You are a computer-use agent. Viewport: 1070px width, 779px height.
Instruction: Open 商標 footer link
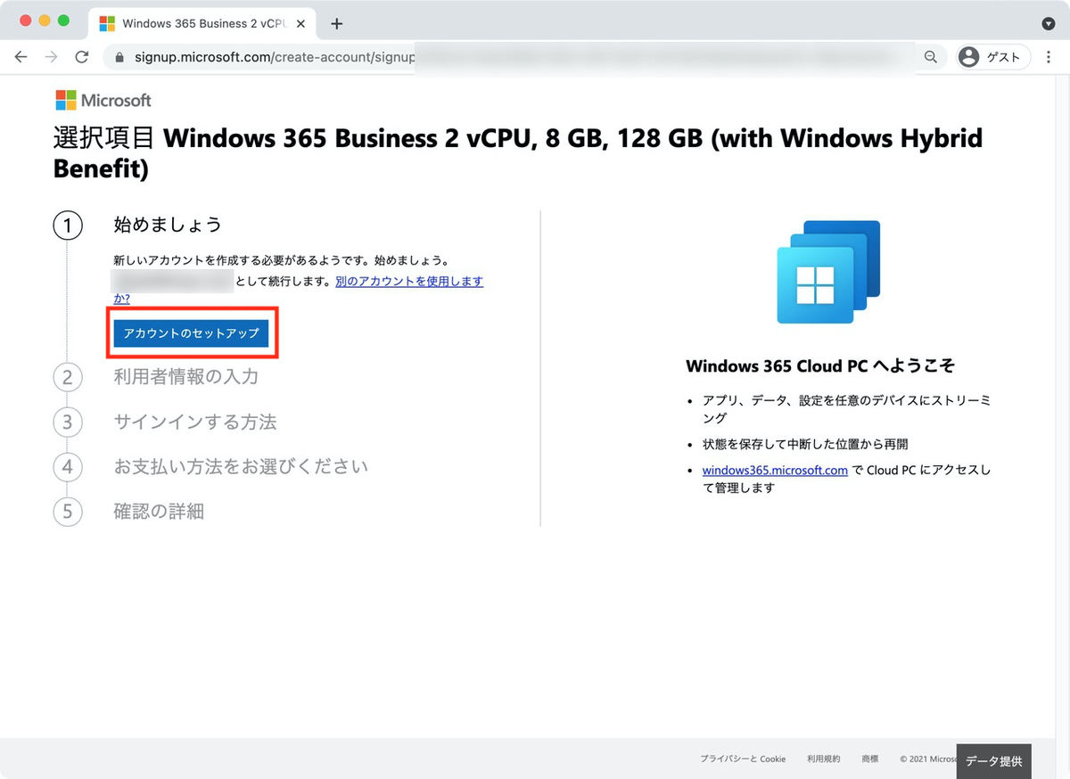[x=869, y=759]
